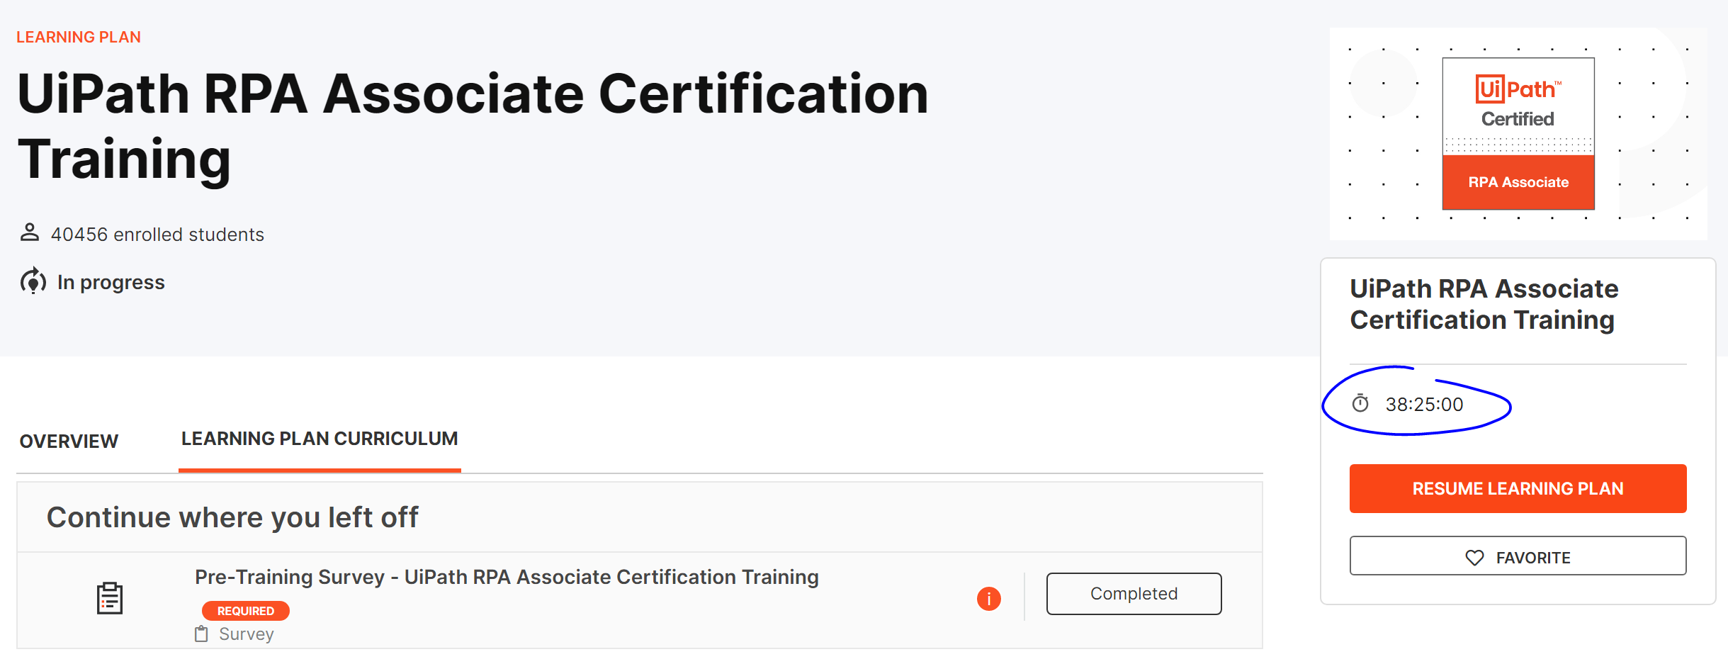Open the Pre-Training Survey item title

[507, 577]
